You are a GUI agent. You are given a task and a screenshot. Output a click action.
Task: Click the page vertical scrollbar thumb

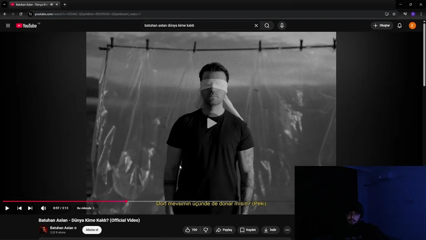(x=424, y=55)
